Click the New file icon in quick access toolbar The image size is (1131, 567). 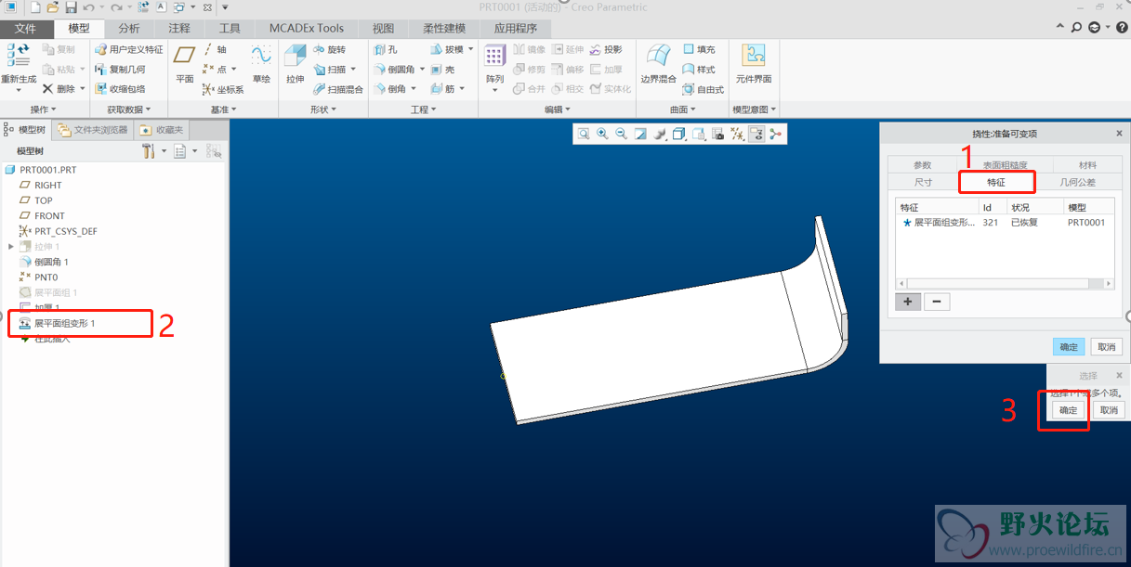34,6
